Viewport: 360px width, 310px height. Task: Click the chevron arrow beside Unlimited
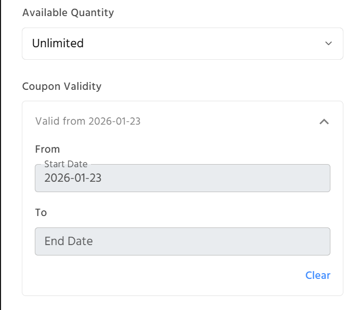(x=328, y=44)
